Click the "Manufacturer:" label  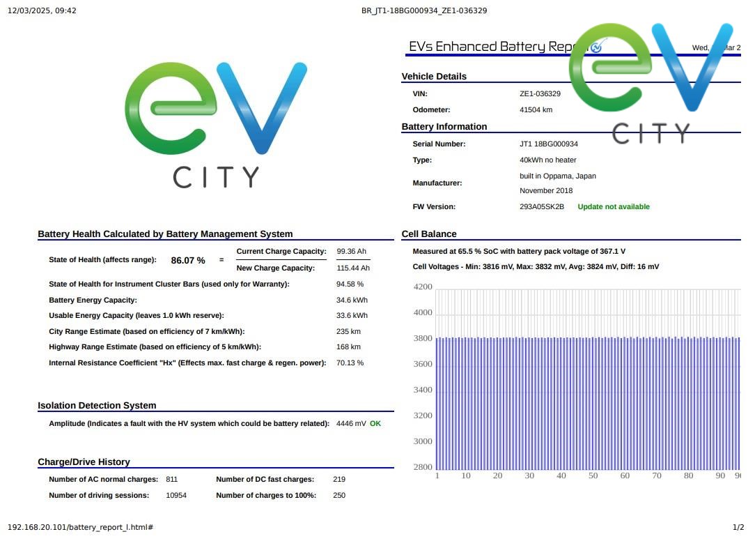point(437,183)
